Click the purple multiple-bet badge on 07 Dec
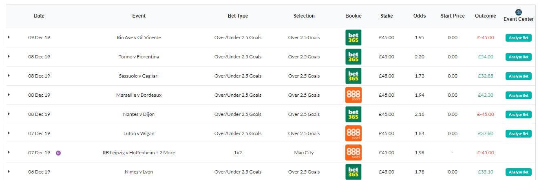The width and height of the screenshot is (539, 180). point(58,153)
